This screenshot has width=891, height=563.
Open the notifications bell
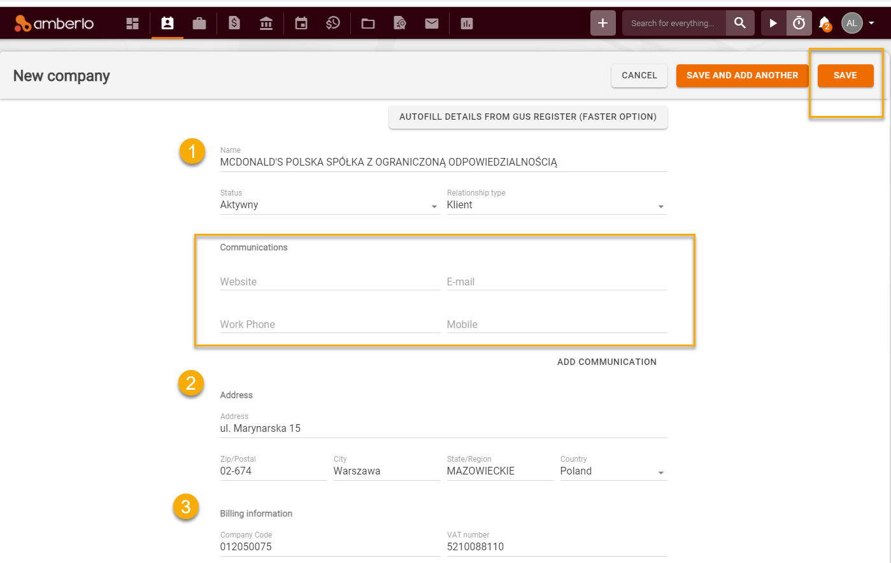(825, 23)
